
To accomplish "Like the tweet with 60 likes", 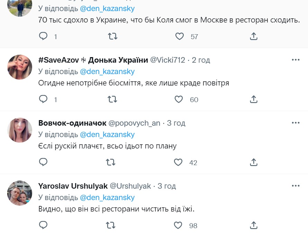I will (179, 99).
